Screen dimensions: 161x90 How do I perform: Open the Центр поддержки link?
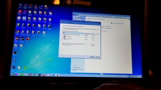click(x=76, y=68)
